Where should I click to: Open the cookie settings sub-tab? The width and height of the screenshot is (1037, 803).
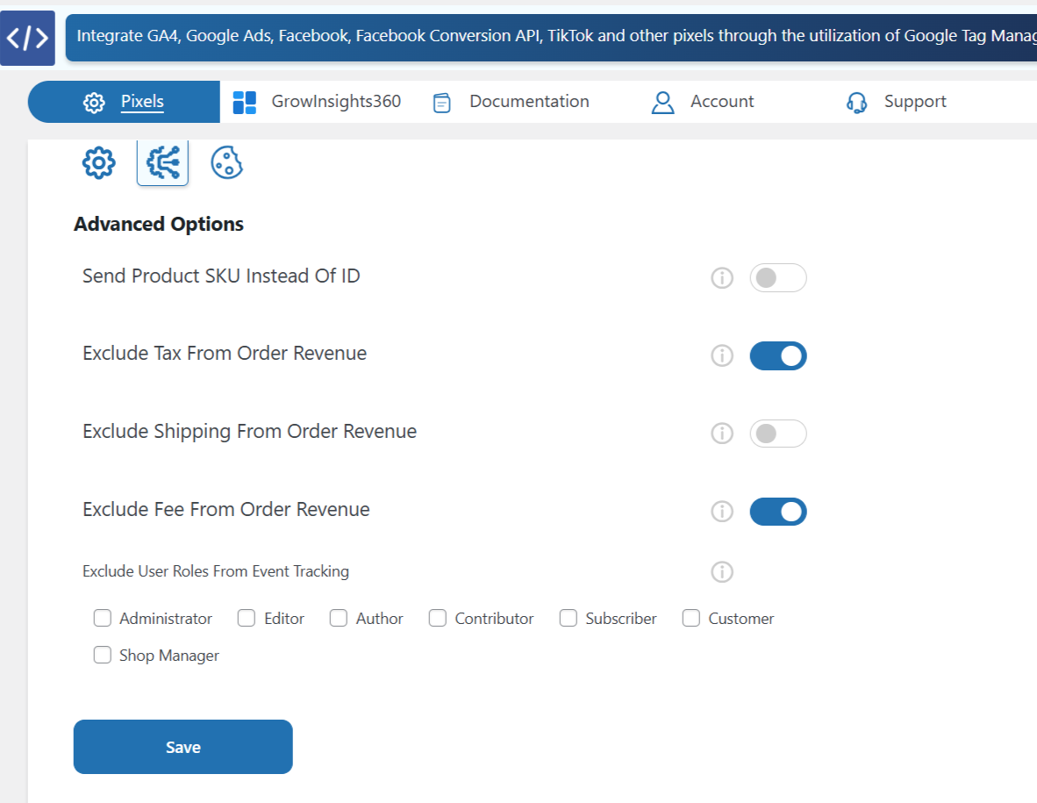pyautogui.click(x=226, y=162)
